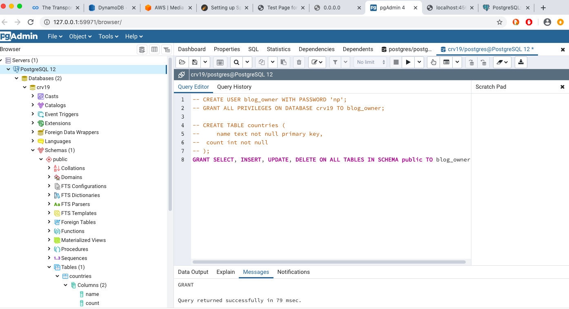Collapse the Columns (2) node
Viewport: 569px width, 309px height.
pos(66,285)
